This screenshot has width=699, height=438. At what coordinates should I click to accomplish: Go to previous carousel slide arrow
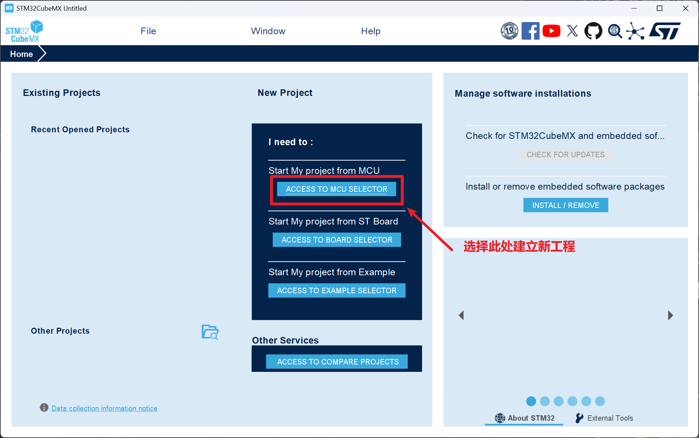pos(461,315)
